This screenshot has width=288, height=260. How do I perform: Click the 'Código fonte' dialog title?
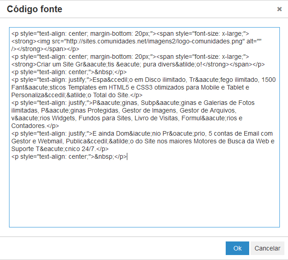[x=34, y=9]
